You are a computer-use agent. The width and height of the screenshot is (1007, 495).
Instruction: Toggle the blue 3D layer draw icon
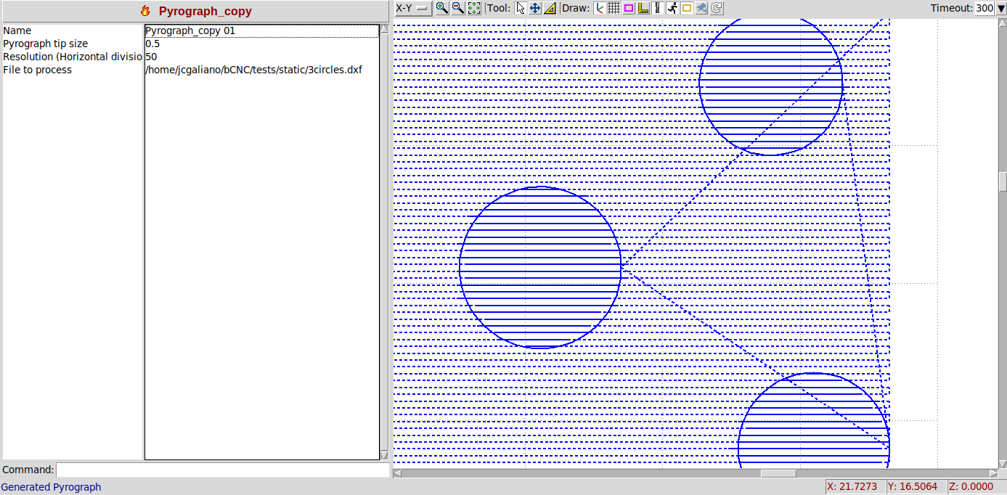tap(701, 8)
